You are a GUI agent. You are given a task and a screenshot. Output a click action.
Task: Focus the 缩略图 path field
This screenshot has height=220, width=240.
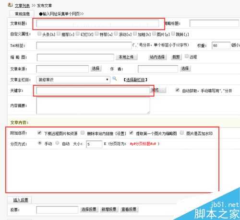tap(75, 58)
